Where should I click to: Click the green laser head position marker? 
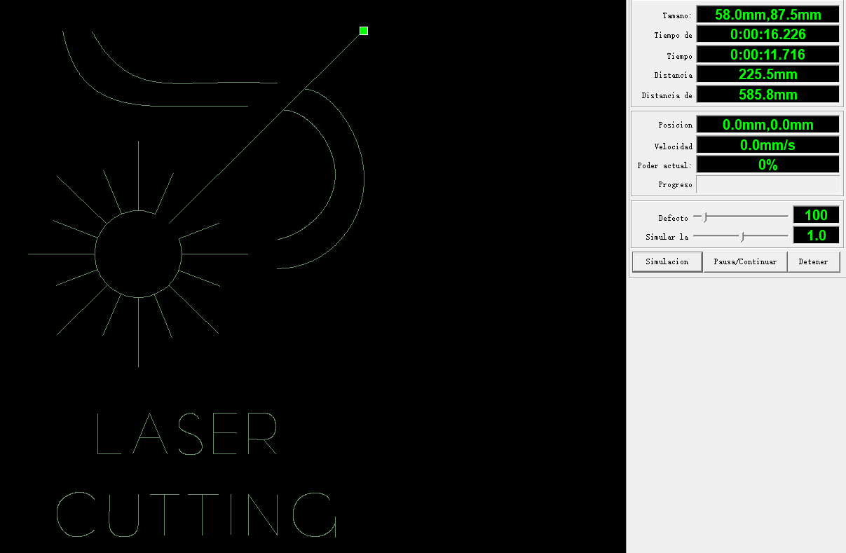click(x=363, y=31)
